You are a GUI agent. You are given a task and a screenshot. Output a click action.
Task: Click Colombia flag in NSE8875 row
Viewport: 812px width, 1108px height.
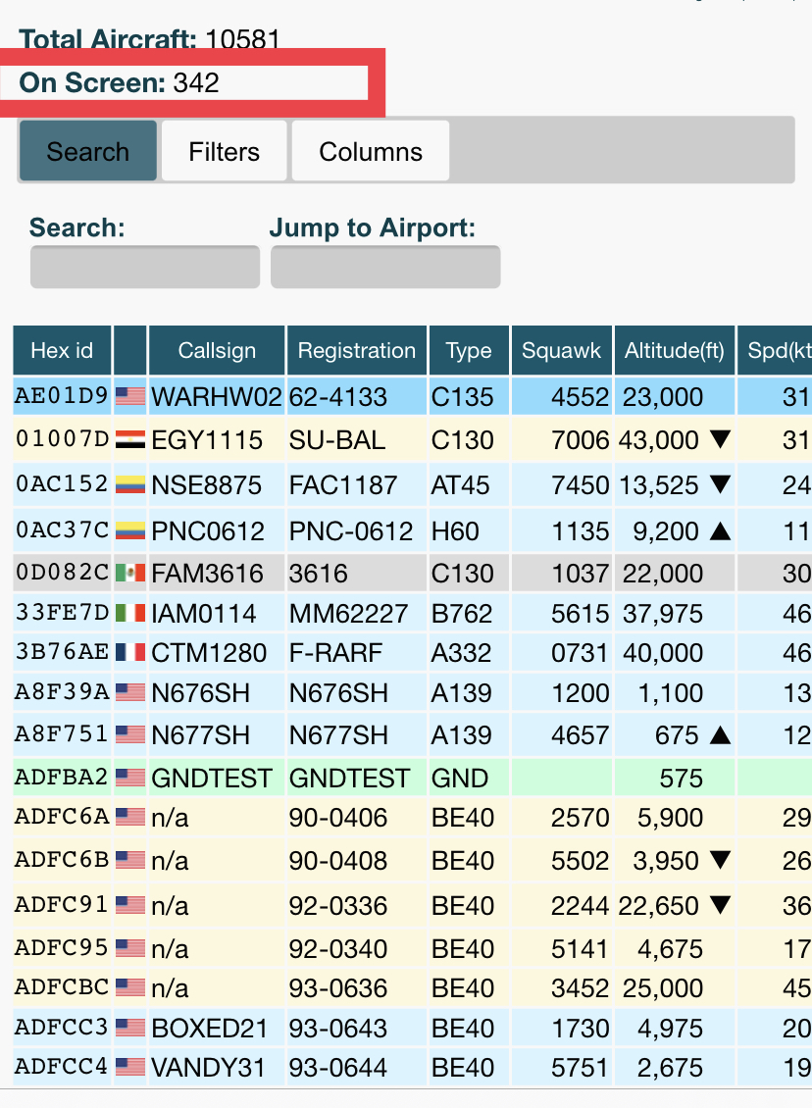[130, 485]
